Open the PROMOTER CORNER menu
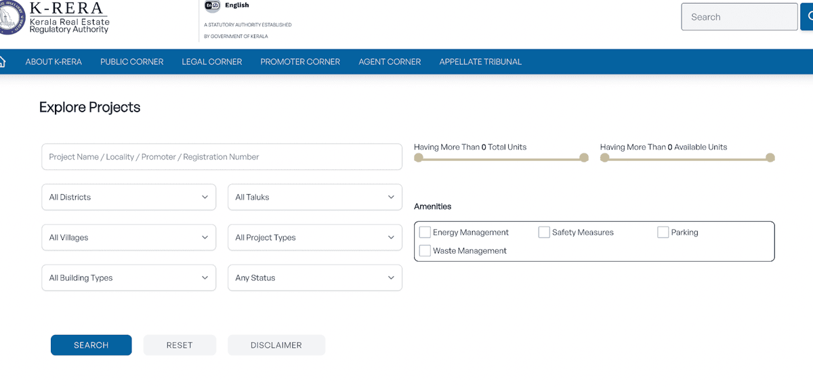 click(x=300, y=62)
